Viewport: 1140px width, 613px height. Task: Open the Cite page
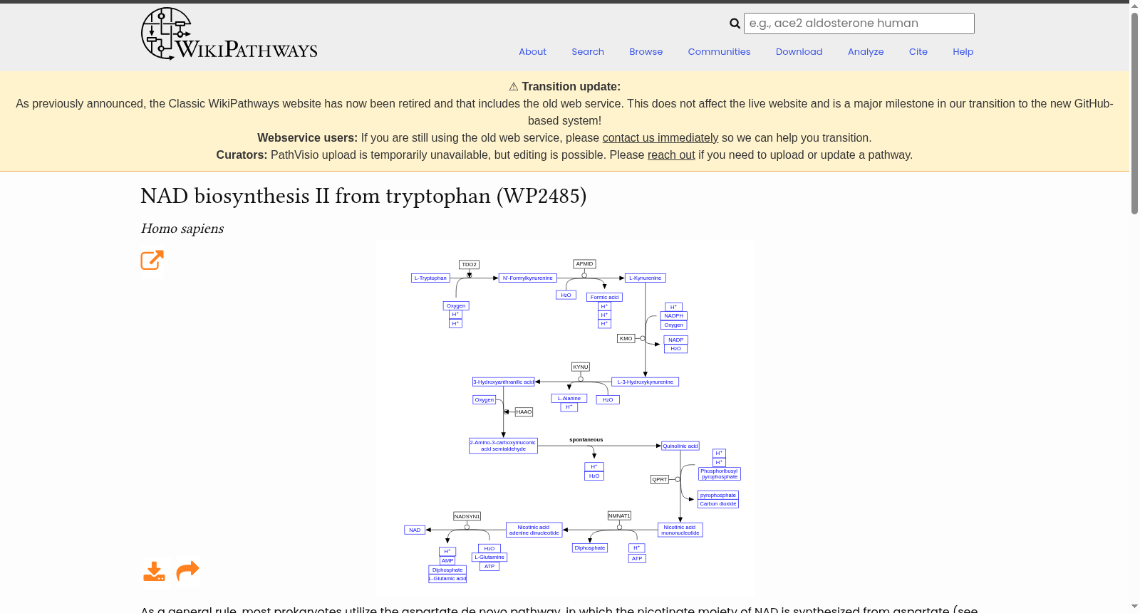point(918,52)
